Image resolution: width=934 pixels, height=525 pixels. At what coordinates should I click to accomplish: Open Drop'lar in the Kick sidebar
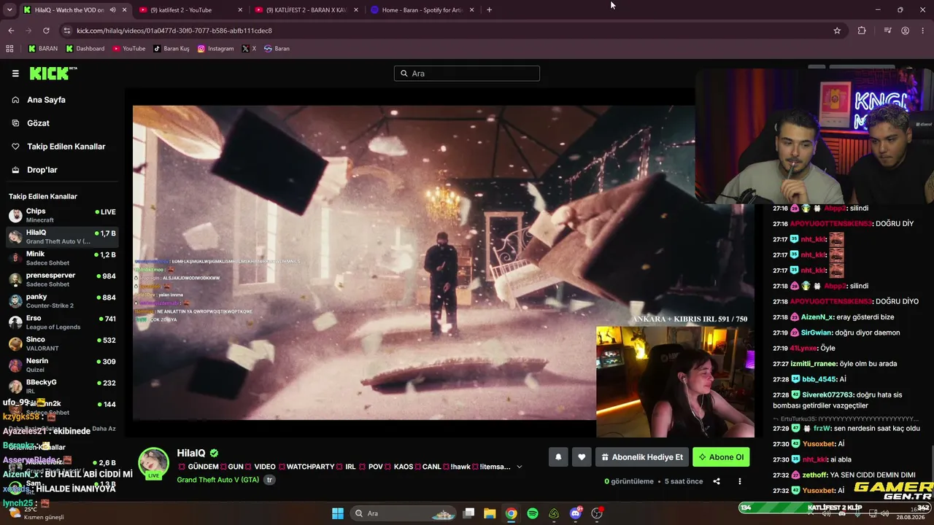(x=42, y=170)
